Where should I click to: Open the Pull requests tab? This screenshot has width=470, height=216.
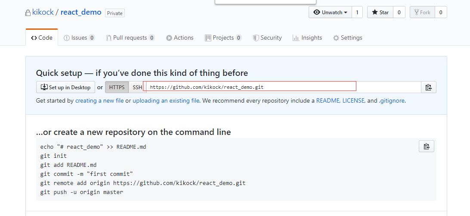tap(130, 38)
